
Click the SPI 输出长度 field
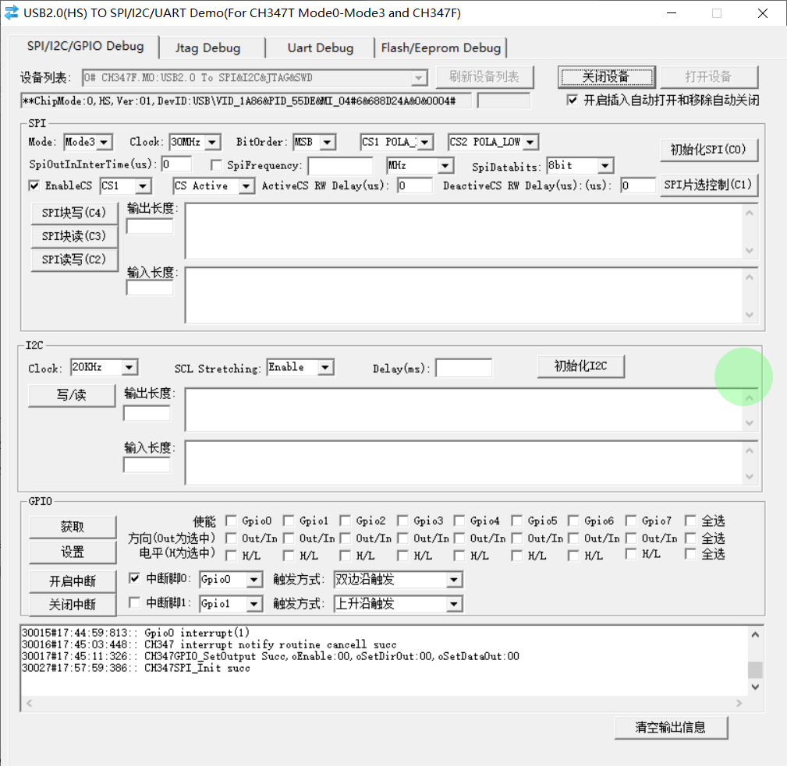coord(150,227)
